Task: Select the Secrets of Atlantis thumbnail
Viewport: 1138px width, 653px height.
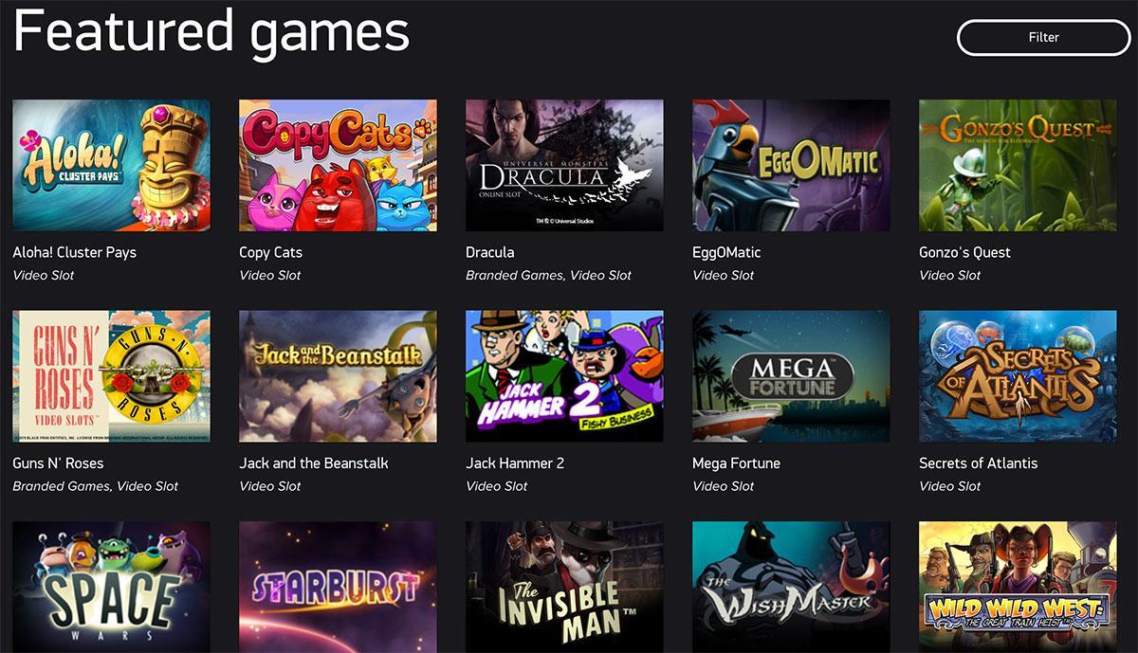Action: point(1018,375)
